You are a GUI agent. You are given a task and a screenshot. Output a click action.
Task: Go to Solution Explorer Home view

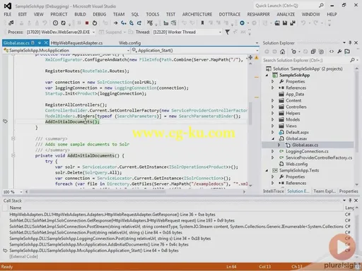pyautogui.click(x=282, y=52)
